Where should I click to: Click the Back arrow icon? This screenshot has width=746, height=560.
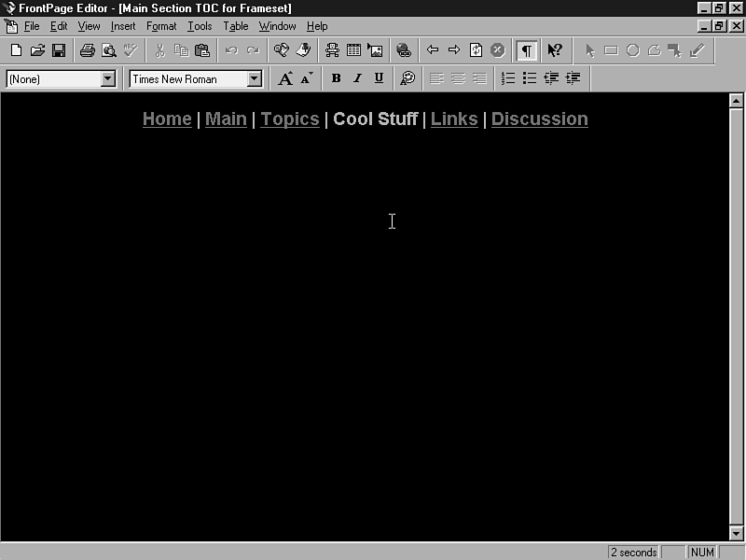[433, 50]
